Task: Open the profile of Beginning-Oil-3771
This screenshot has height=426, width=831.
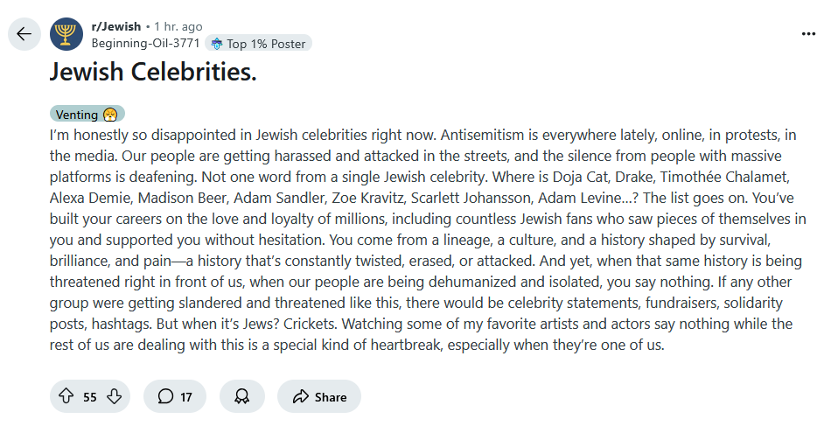Action: [146, 44]
